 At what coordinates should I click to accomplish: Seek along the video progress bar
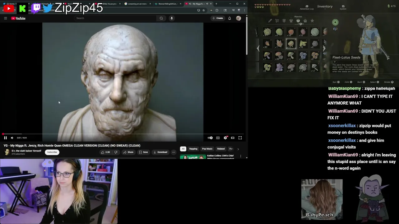(123, 134)
